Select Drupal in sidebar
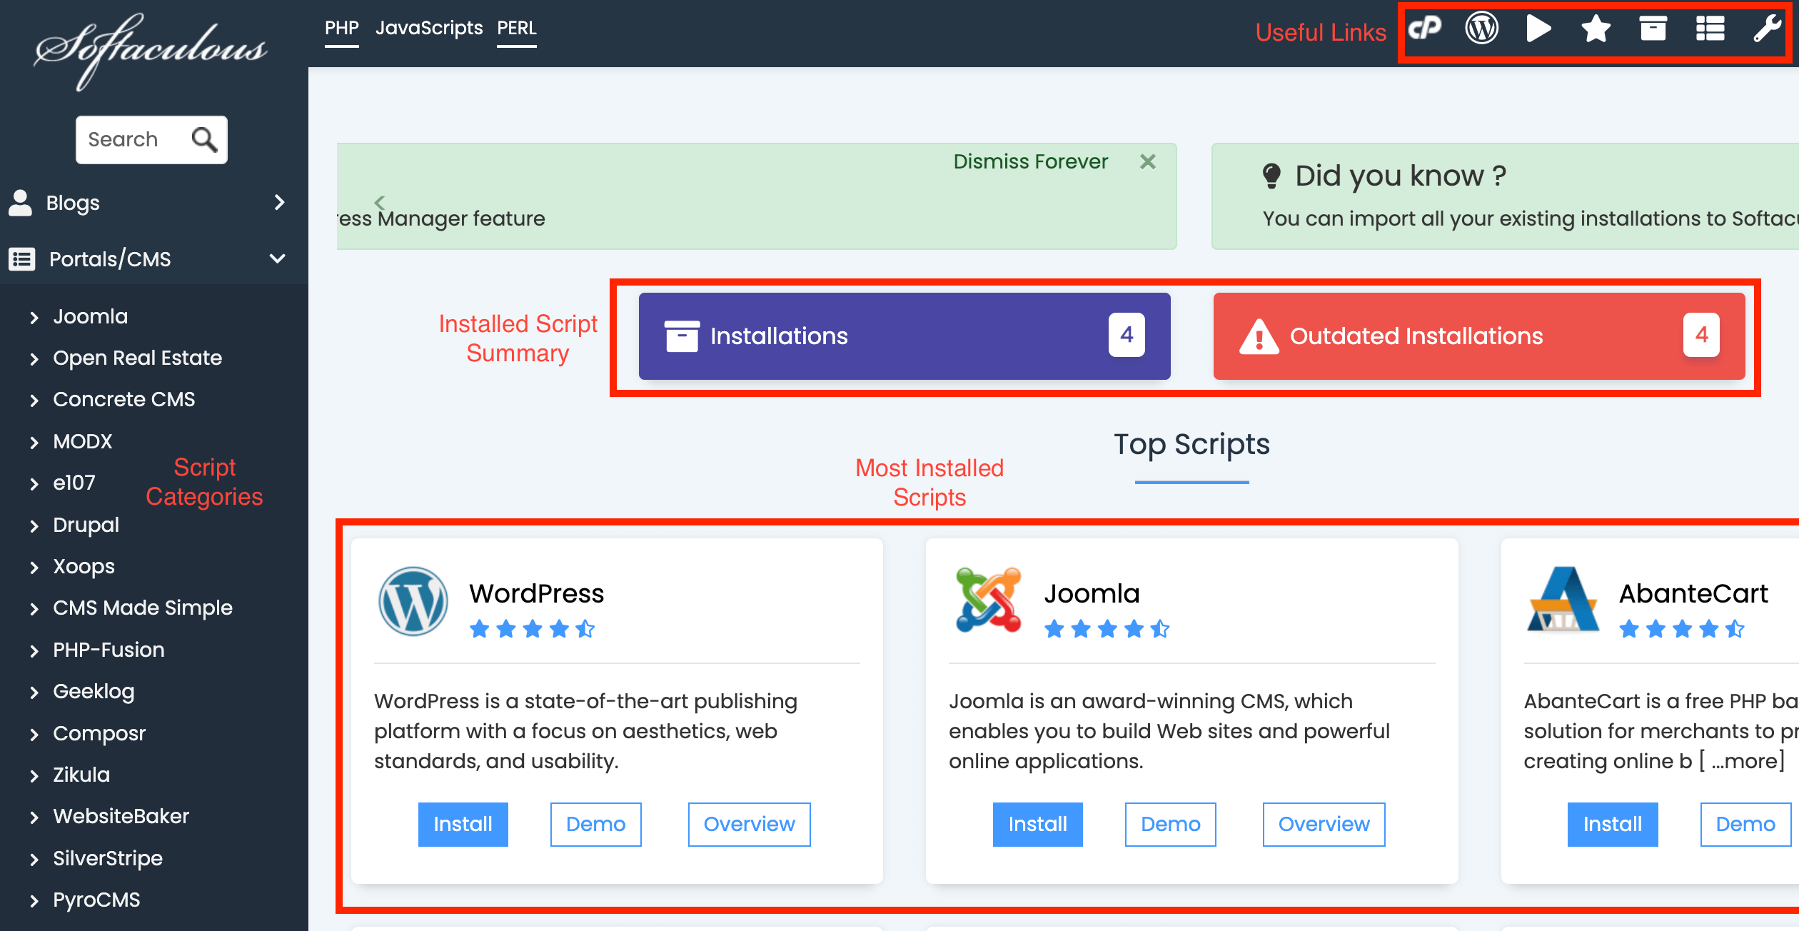The width and height of the screenshot is (1799, 931). pyautogui.click(x=86, y=525)
